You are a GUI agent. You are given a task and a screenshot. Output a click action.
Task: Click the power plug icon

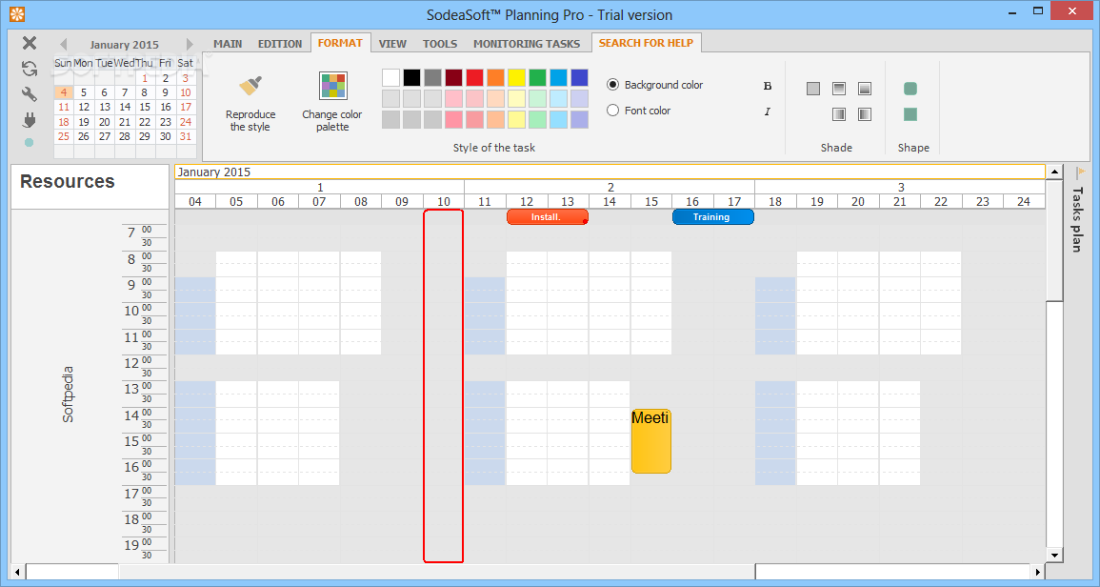click(30, 120)
